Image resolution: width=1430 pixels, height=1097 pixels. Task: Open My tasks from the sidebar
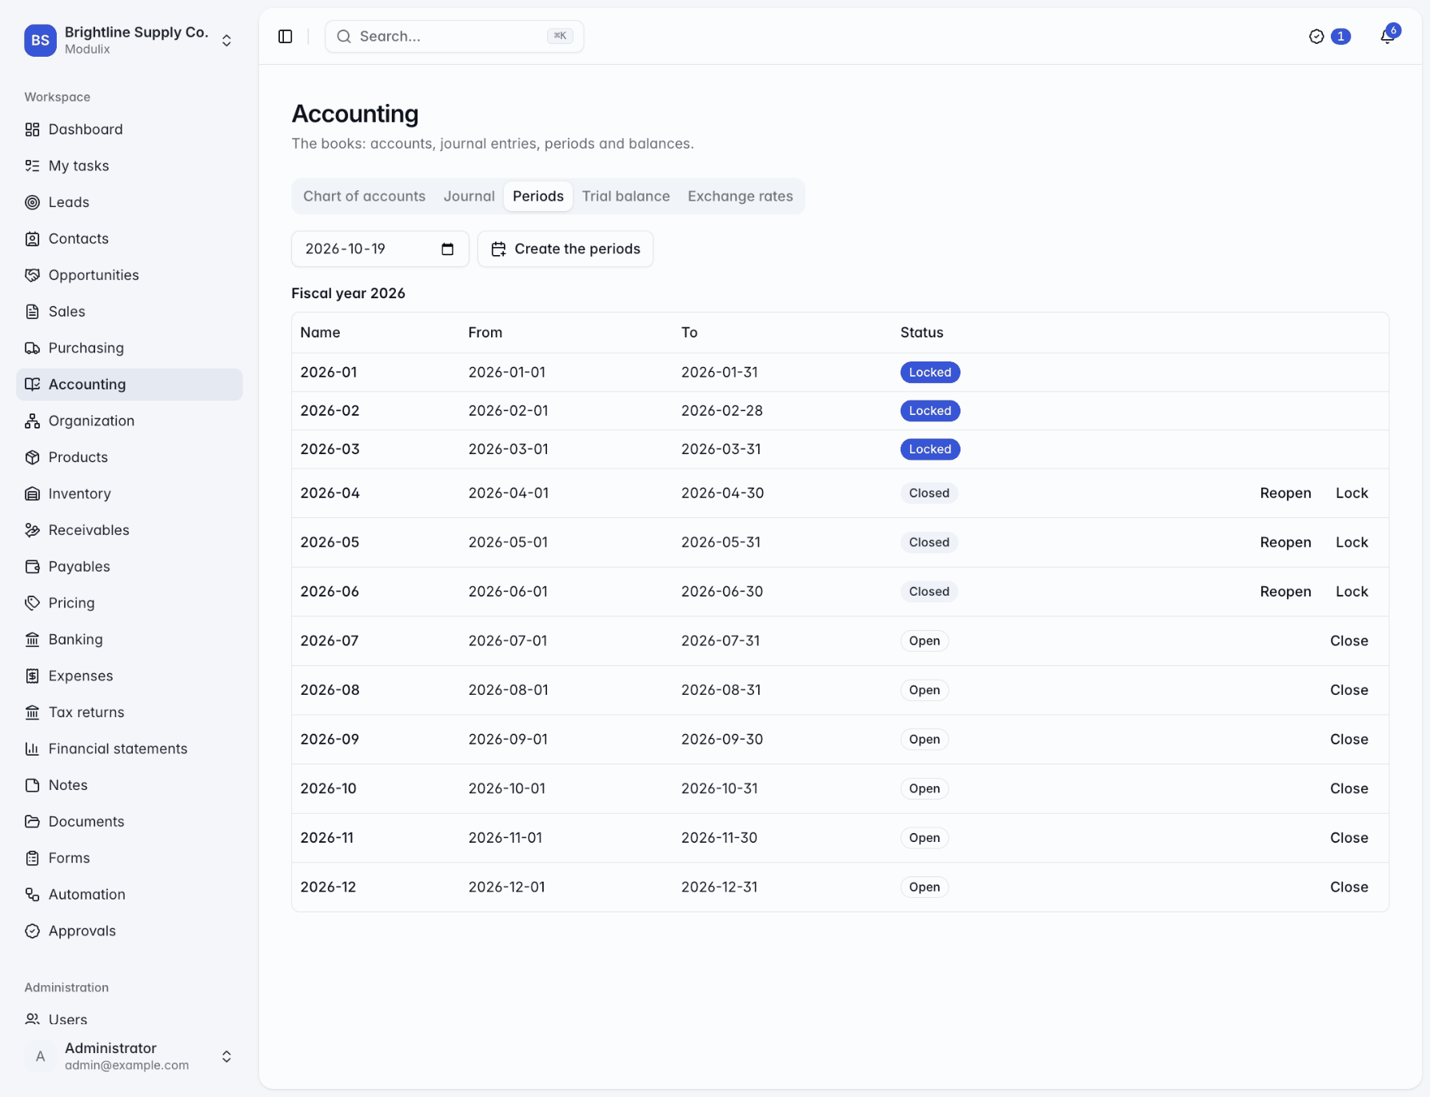[x=130, y=166]
